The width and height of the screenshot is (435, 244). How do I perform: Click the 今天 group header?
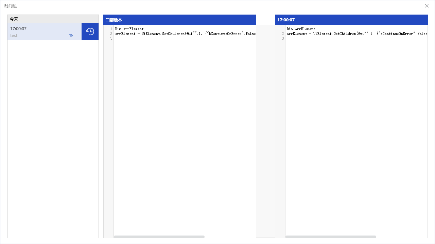coord(53,19)
